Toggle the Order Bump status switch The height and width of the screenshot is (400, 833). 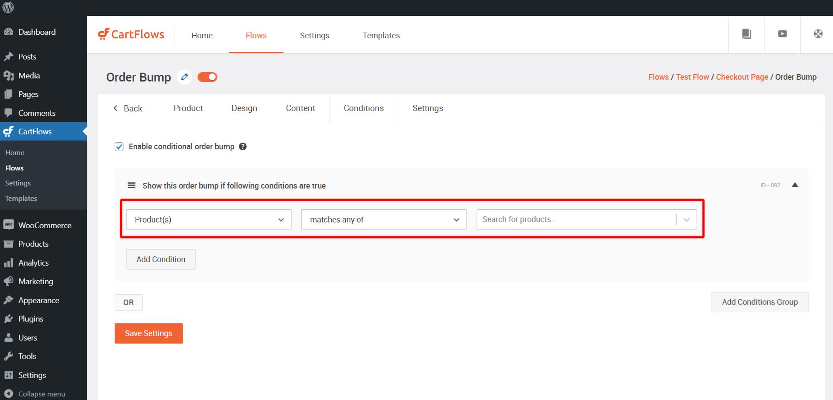207,77
